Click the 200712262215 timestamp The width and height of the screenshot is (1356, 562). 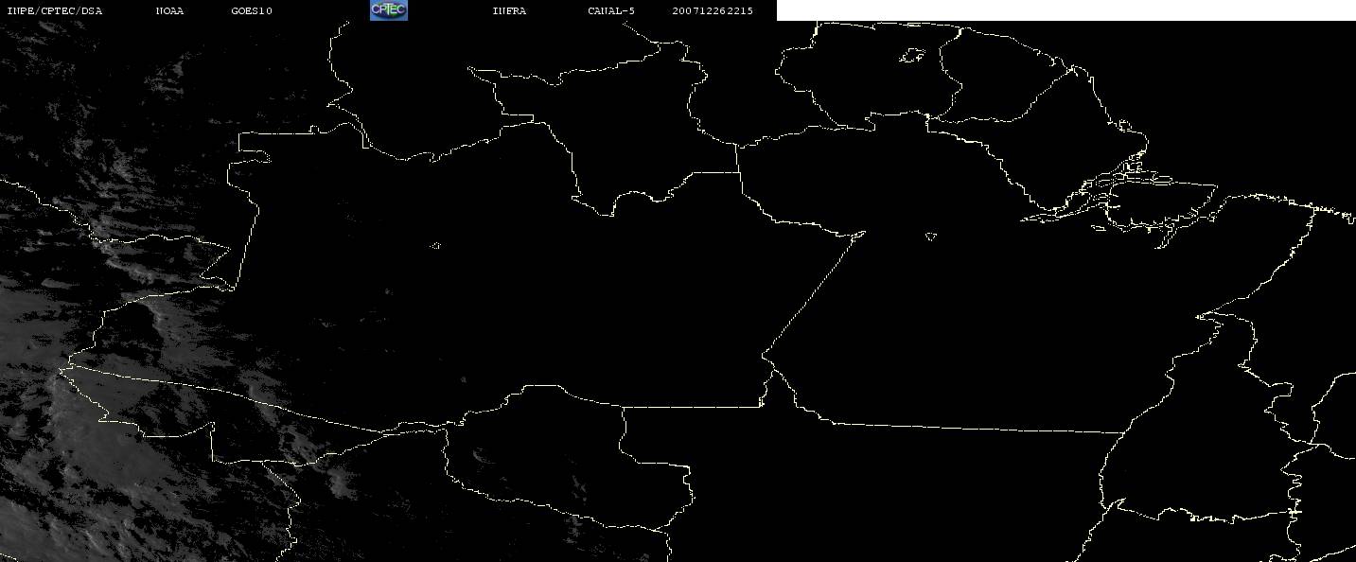tap(713, 11)
